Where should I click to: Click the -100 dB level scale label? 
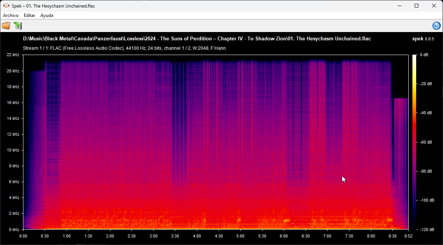tap(426, 200)
